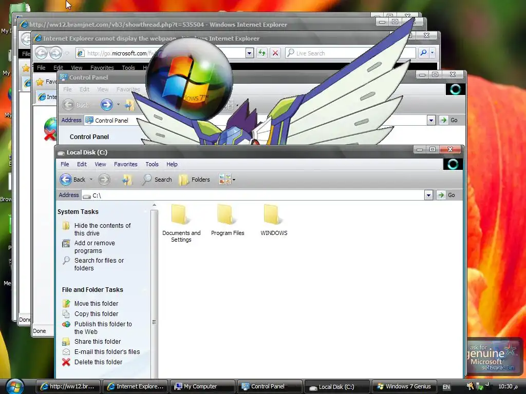Open the Views icon in Local Disk toolbar
526x394 pixels.
tap(225, 179)
